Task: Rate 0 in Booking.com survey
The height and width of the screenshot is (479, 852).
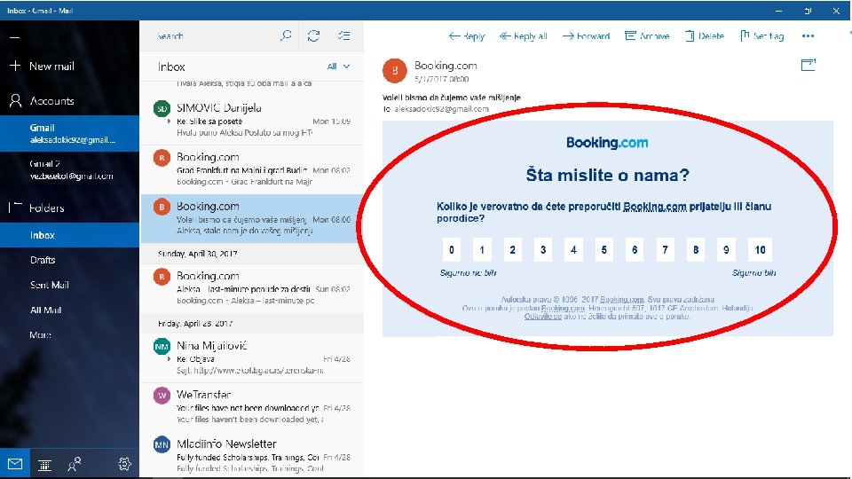Action: tap(452, 250)
